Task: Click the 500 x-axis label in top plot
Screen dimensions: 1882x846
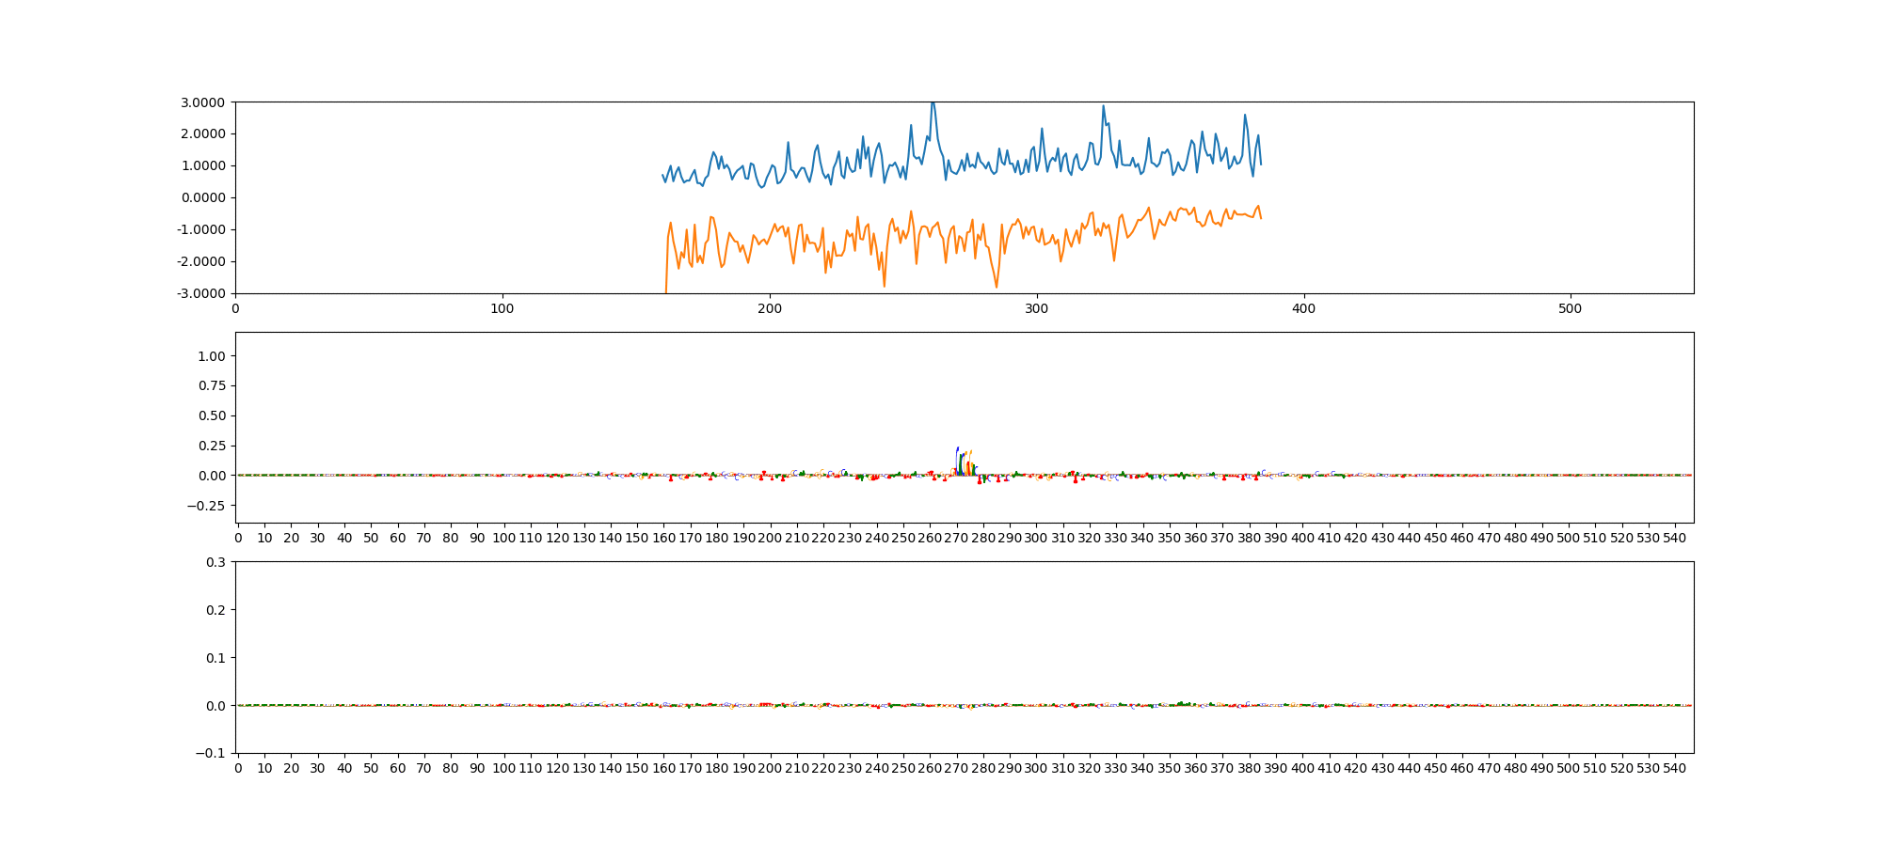Action: 1571,308
